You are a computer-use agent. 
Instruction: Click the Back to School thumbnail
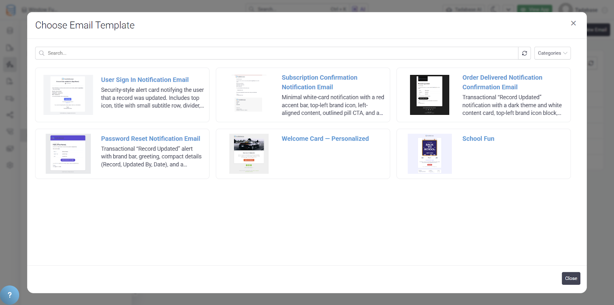(x=429, y=154)
